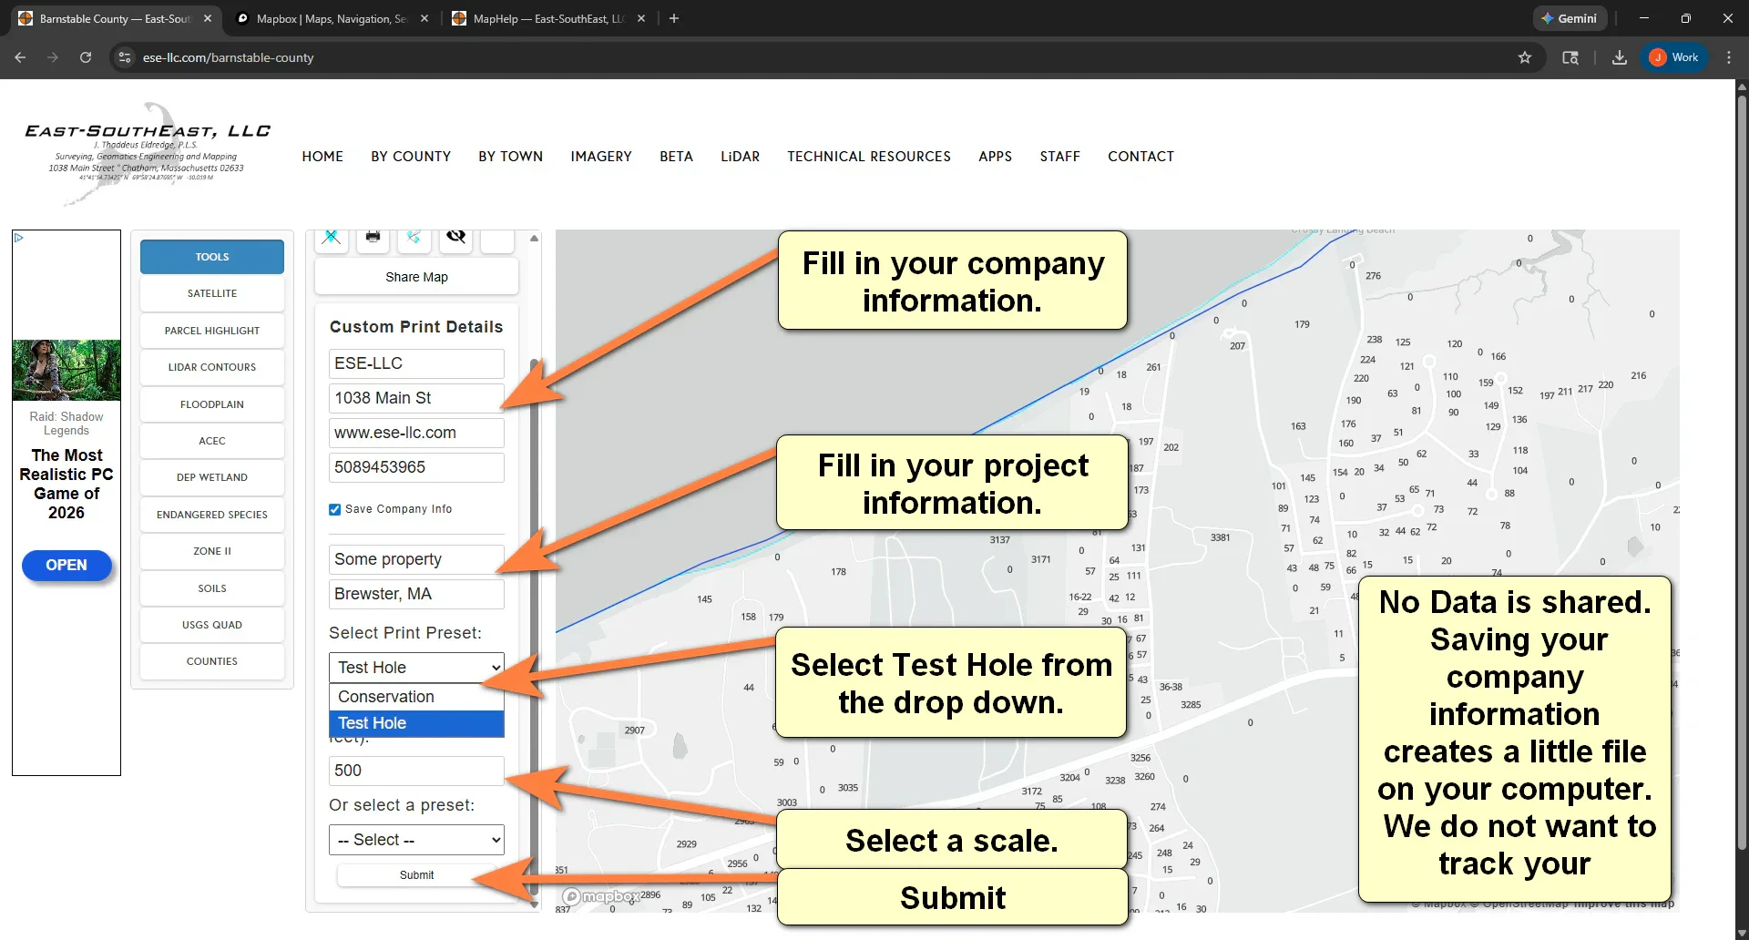Screen dimensions: 1749x940
Task: Open browser Downloads icon
Action: [1619, 56]
